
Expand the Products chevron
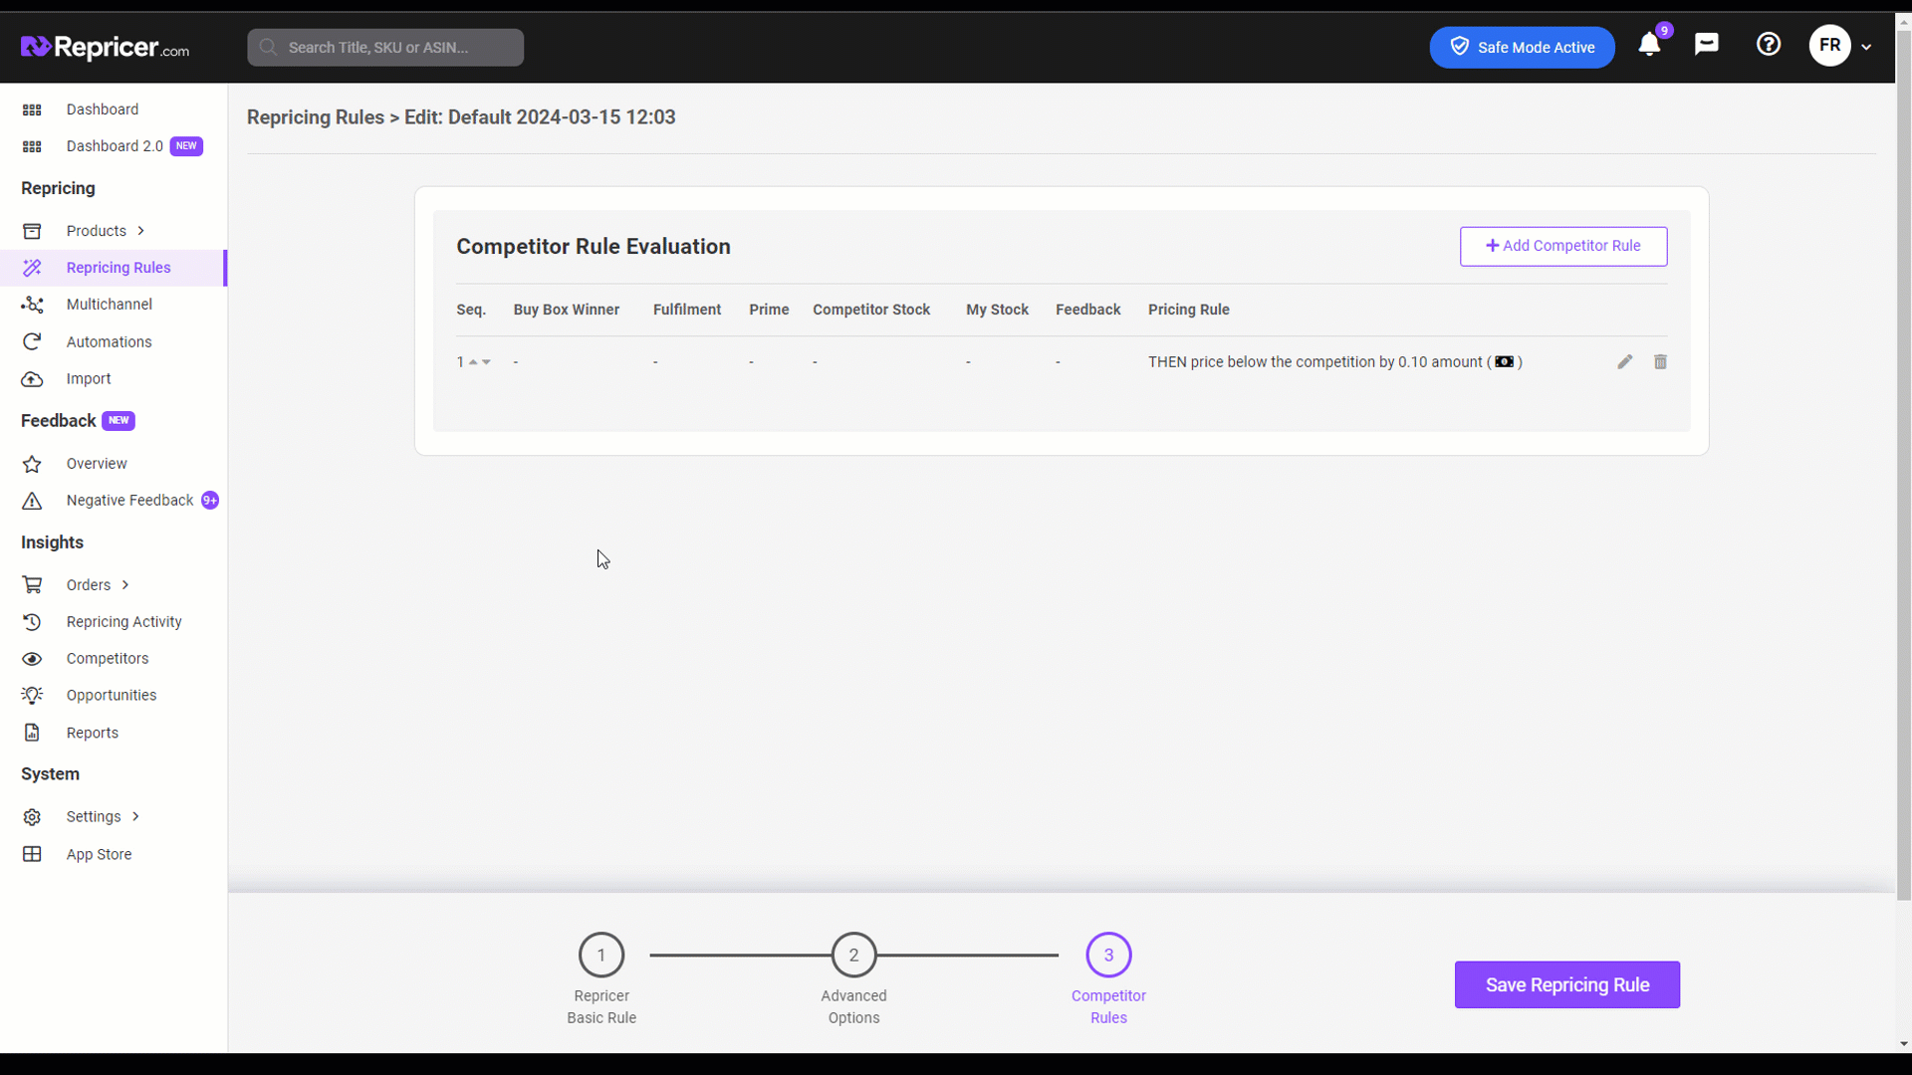141,231
